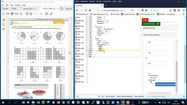Reload the page in Firefox
The image size is (187, 105).
86,10
